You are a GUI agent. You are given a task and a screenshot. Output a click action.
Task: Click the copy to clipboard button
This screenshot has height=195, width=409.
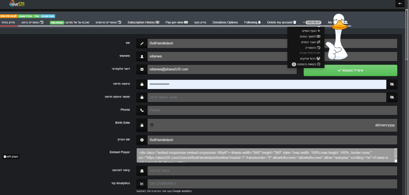pos(11,157)
